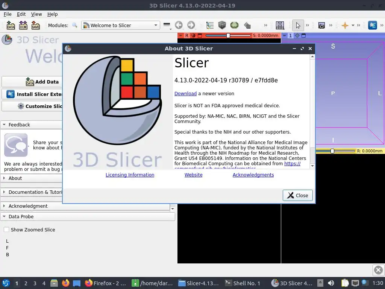
Task: Center the 3D view with crosshair icon
Action: (297, 35)
